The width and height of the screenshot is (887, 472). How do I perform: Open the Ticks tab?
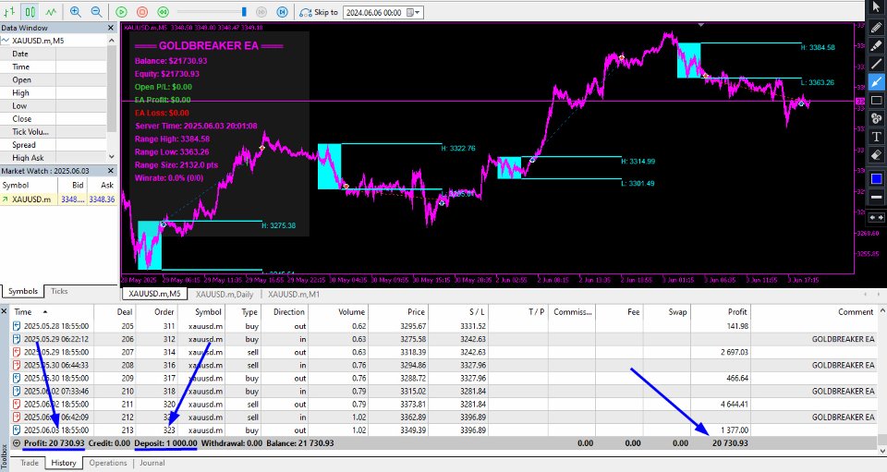pyautogui.click(x=59, y=291)
